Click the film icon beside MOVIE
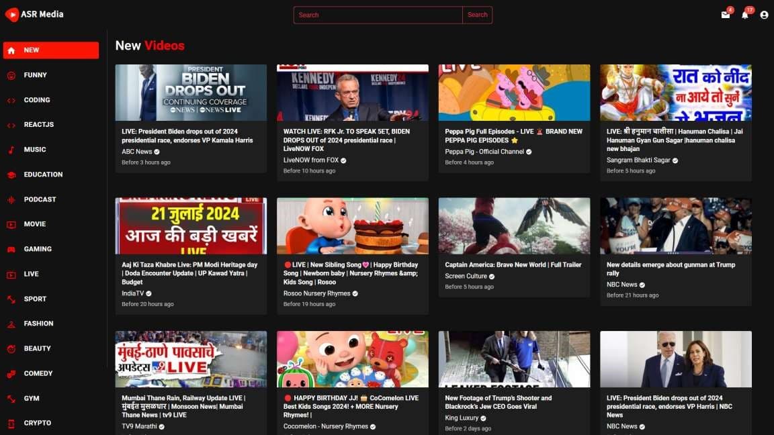The image size is (774, 435). coord(11,224)
